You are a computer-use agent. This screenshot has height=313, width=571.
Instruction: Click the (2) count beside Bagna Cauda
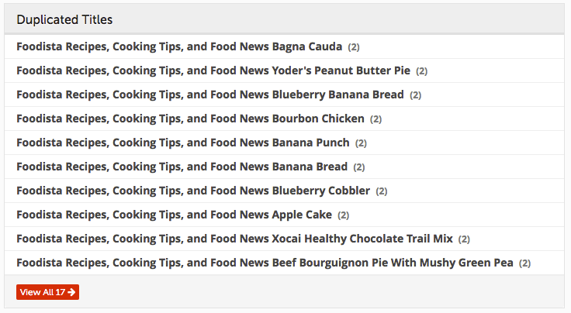coord(354,47)
